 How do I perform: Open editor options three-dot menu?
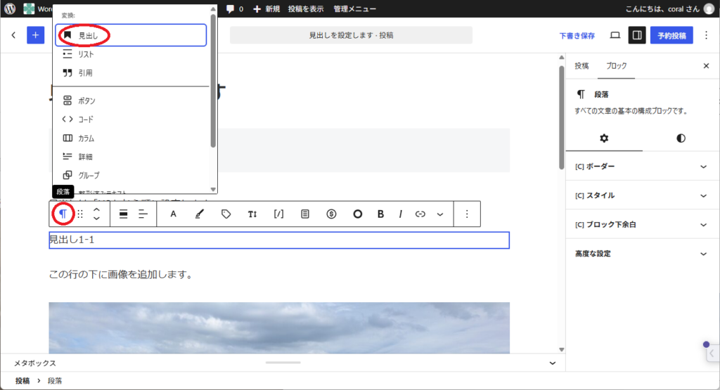706,35
